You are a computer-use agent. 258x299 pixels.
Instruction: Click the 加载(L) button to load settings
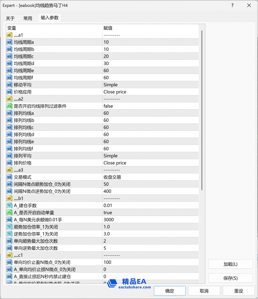pos(230,264)
